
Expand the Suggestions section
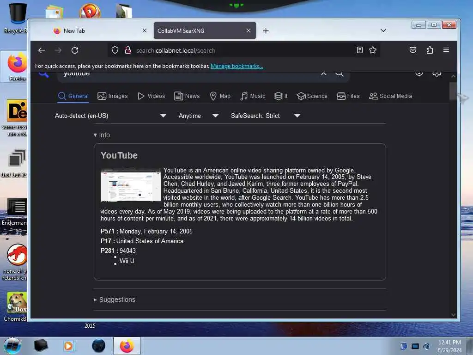tap(115, 300)
